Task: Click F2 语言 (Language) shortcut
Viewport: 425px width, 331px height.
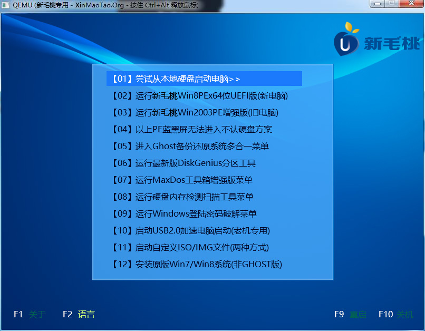Action: tap(79, 314)
